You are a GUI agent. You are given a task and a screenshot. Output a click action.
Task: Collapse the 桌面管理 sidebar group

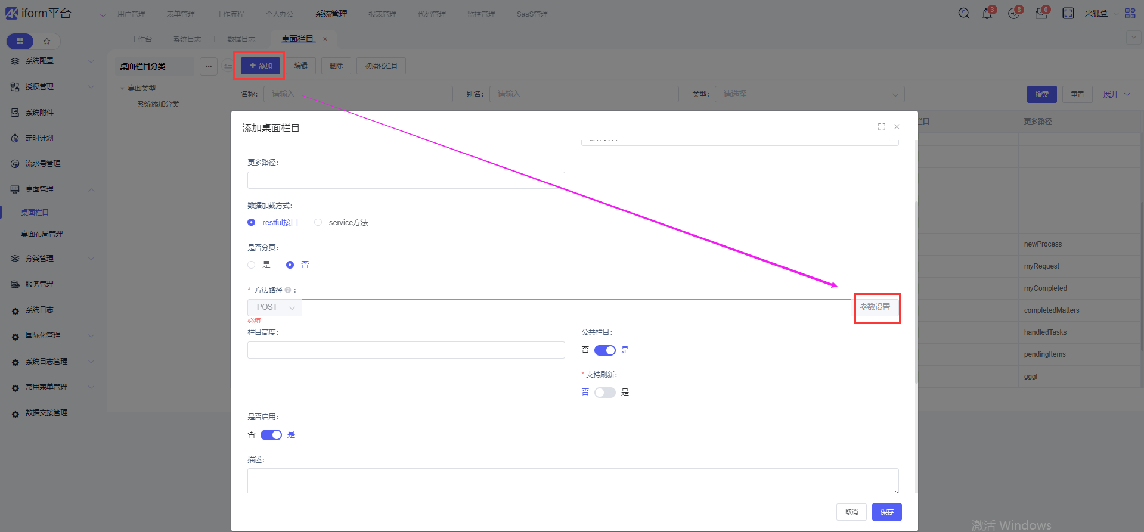click(91, 189)
